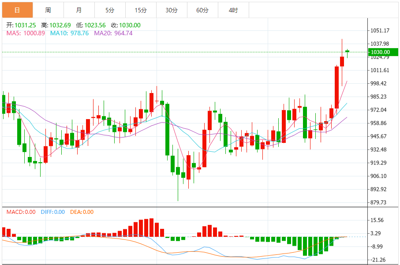Click the -21.26 MACD axis label

pyautogui.click(x=378, y=260)
